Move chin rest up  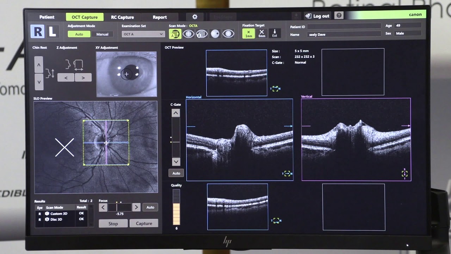tap(39, 65)
